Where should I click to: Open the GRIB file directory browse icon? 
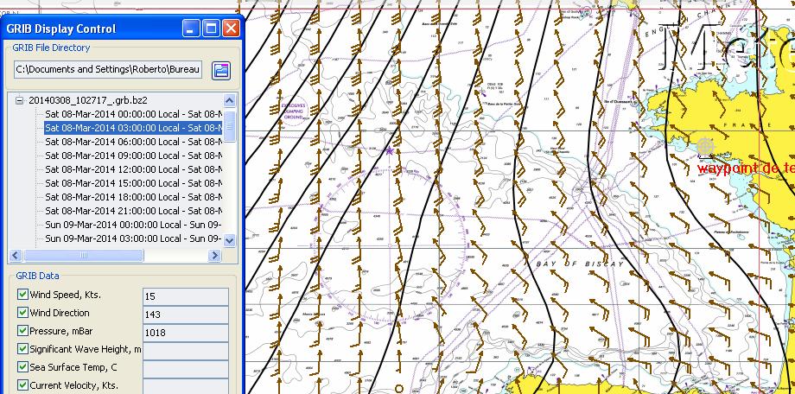[x=221, y=71]
